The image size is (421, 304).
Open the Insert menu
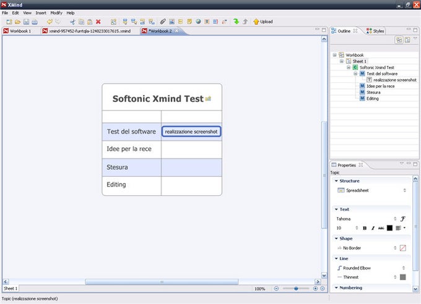coord(41,12)
